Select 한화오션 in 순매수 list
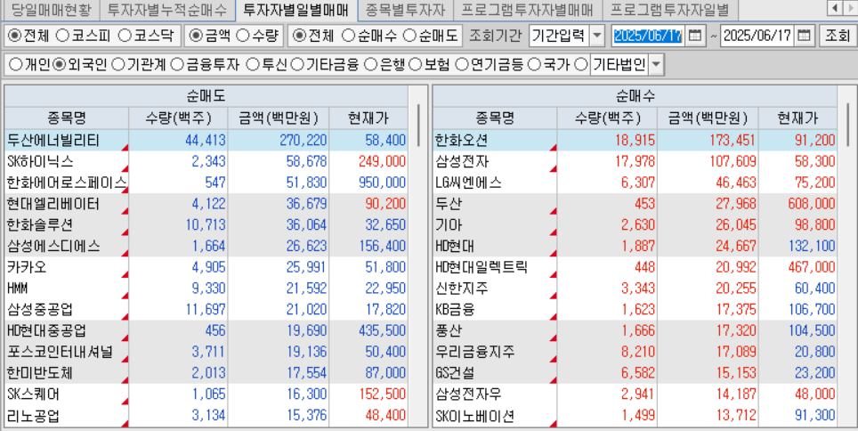 pos(635,141)
